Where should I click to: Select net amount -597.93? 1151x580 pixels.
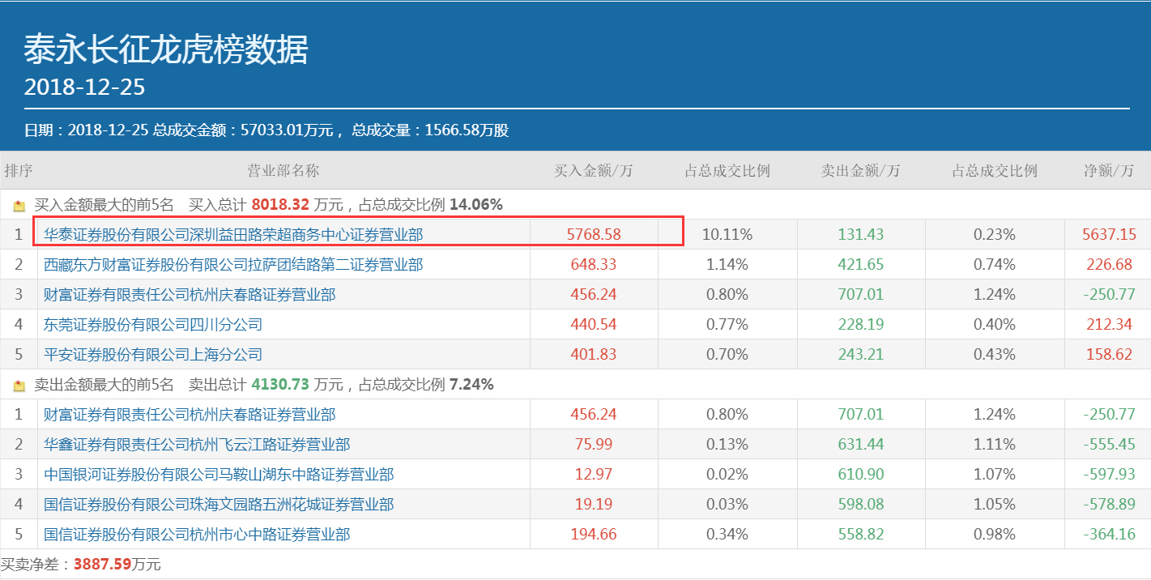click(1109, 475)
